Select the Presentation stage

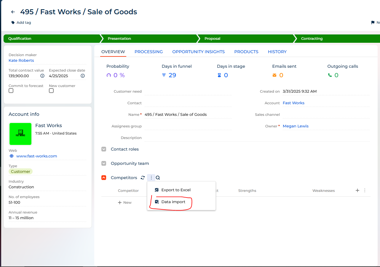(149, 39)
